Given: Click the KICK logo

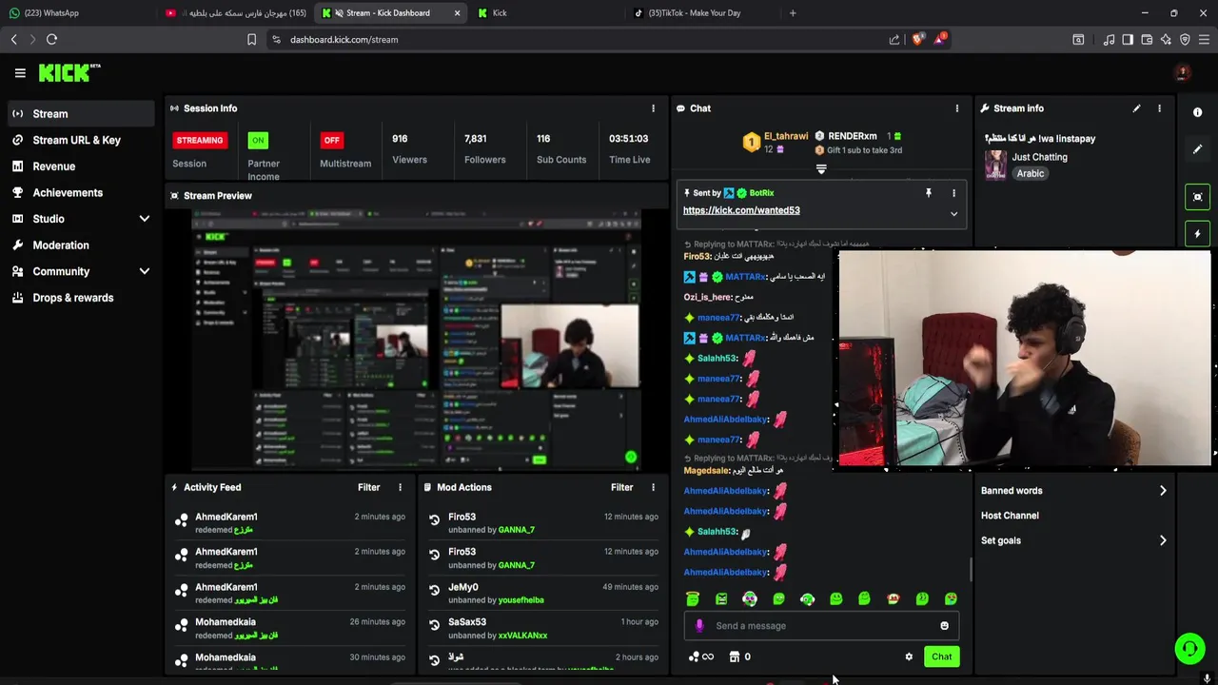Looking at the screenshot, I should point(69,72).
